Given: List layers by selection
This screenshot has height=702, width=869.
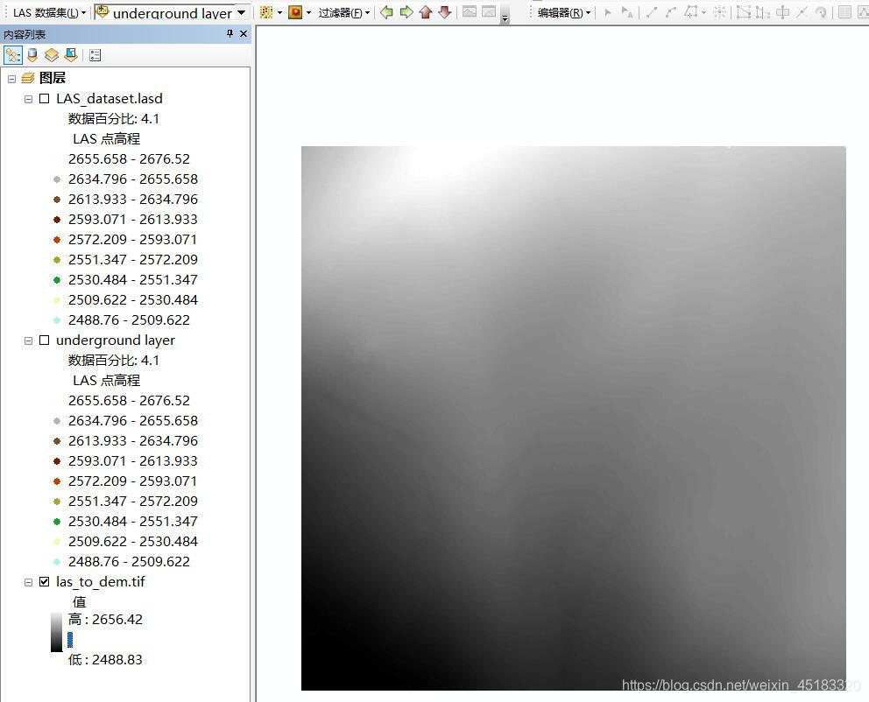Looking at the screenshot, I should (71, 55).
